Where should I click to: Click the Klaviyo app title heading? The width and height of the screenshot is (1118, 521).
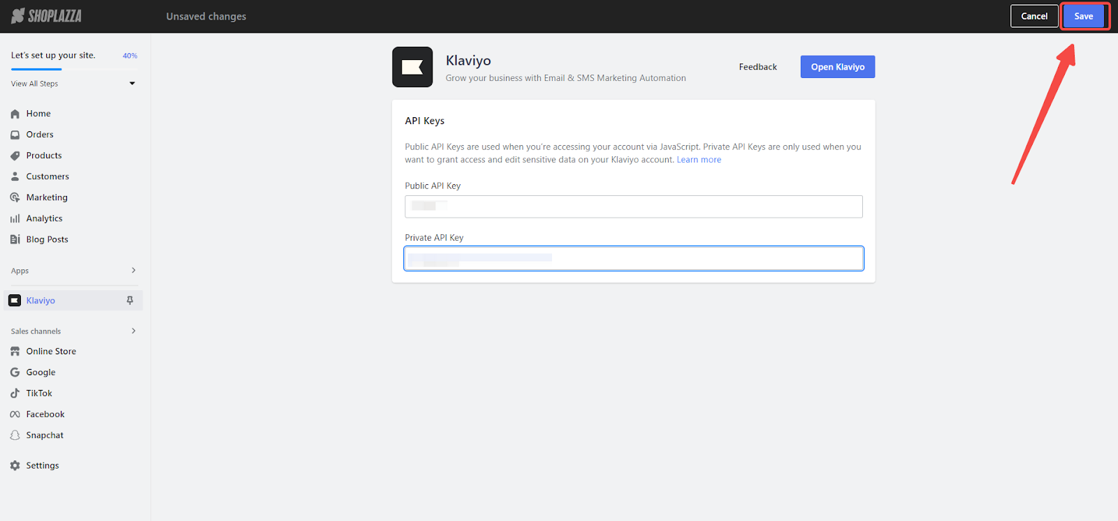pos(468,61)
